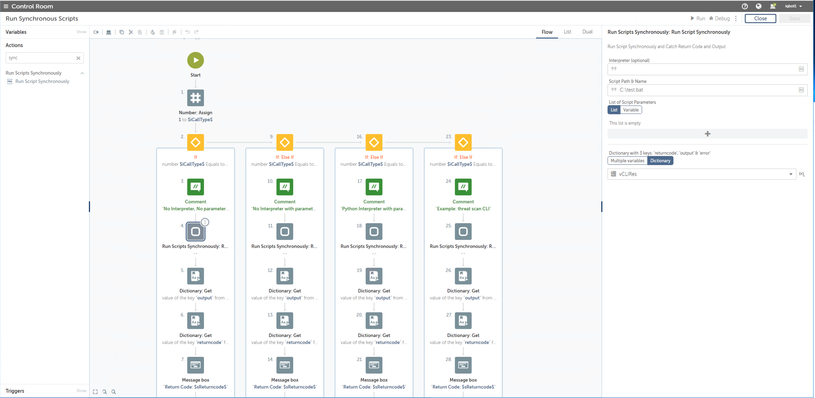
Task: Open the vCLIRes variable dropdown
Action: 791,174
